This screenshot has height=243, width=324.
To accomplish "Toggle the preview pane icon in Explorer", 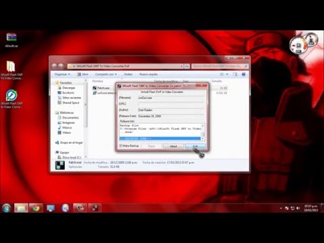I will coord(235,74).
